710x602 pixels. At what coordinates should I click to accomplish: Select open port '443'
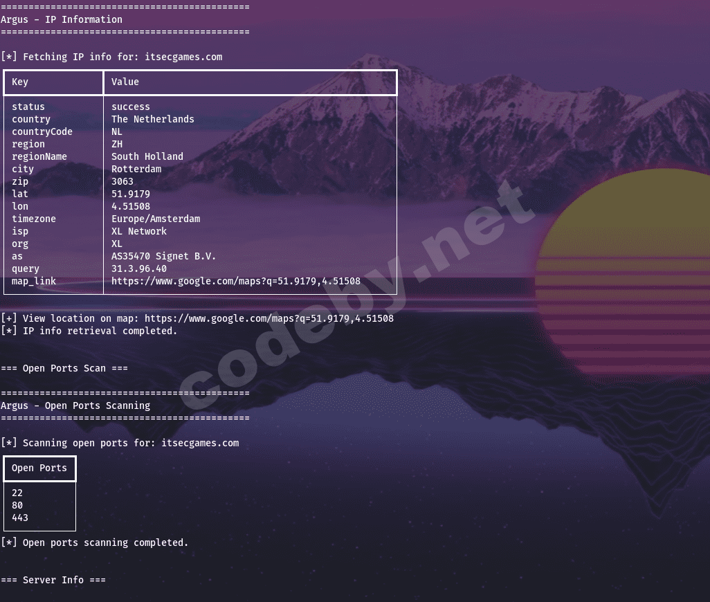coord(20,518)
